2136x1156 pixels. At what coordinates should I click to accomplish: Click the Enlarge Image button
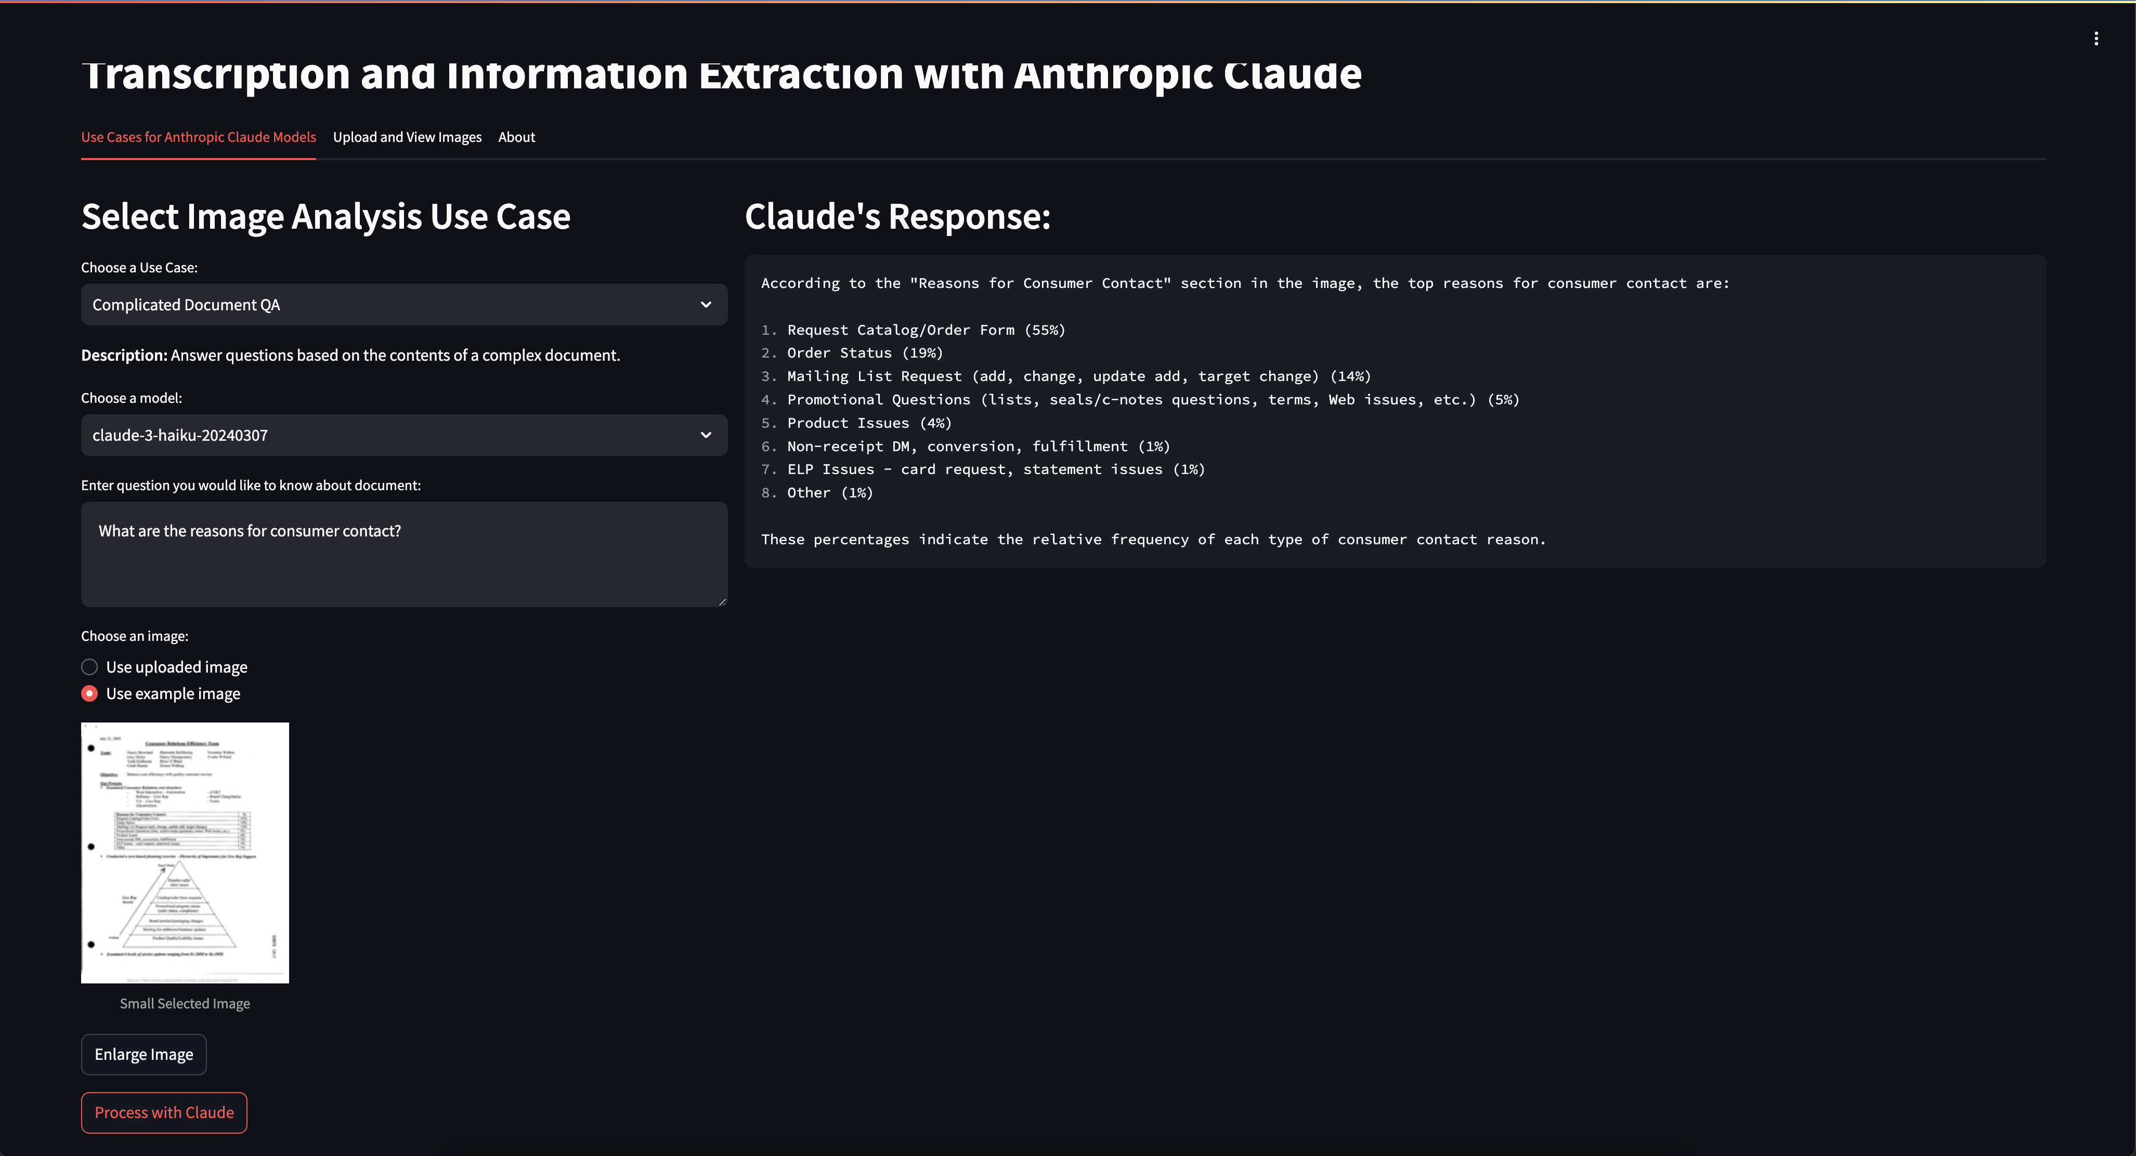click(x=144, y=1054)
